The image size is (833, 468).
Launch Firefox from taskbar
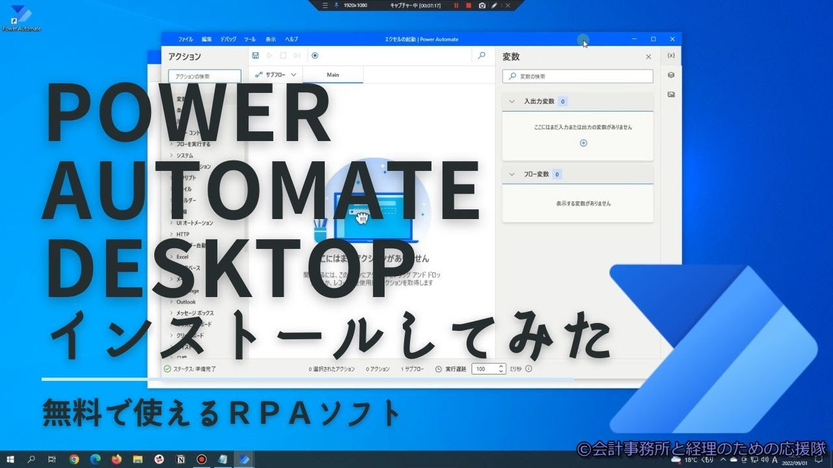116,459
